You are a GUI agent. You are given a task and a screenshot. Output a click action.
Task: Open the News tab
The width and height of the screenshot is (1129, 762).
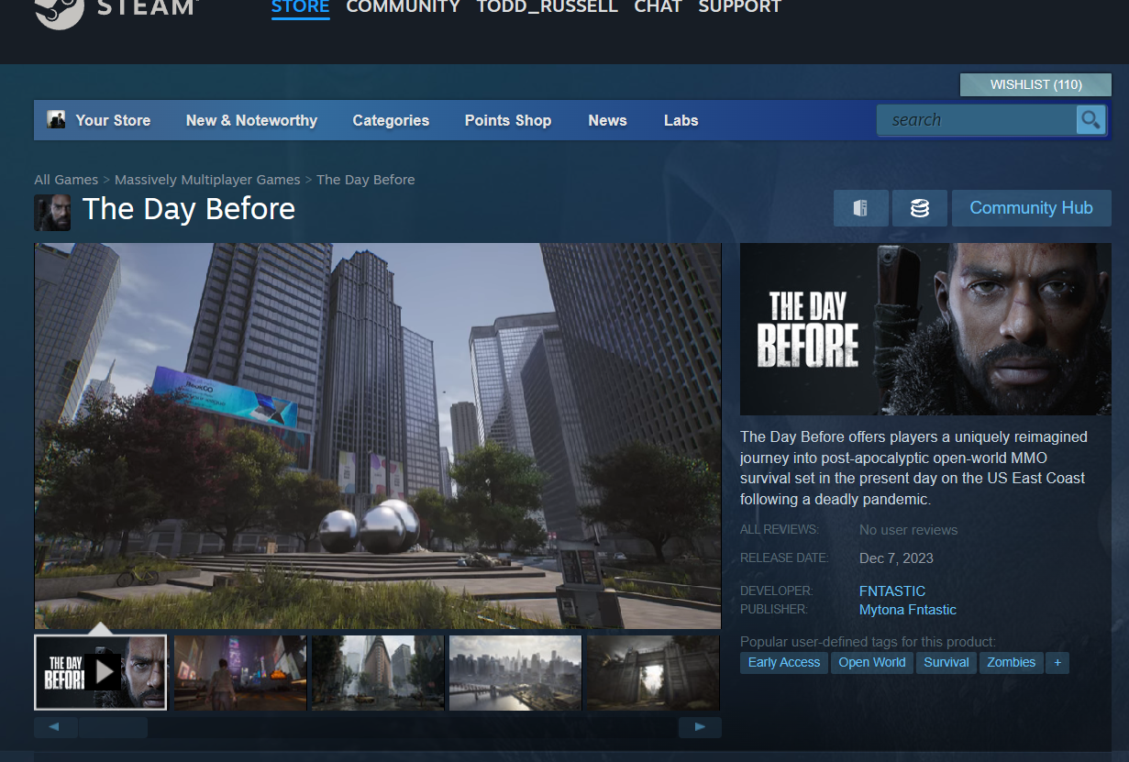click(607, 120)
